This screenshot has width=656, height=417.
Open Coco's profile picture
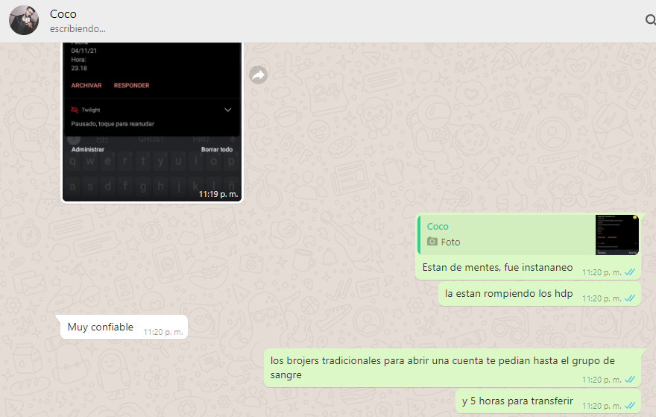(x=24, y=20)
